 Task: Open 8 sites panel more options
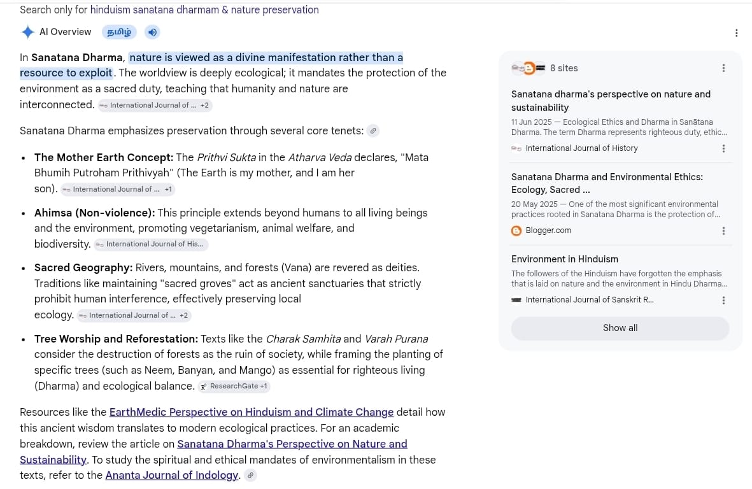[723, 68]
